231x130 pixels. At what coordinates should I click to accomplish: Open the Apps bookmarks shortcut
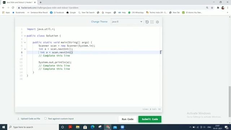6,13
